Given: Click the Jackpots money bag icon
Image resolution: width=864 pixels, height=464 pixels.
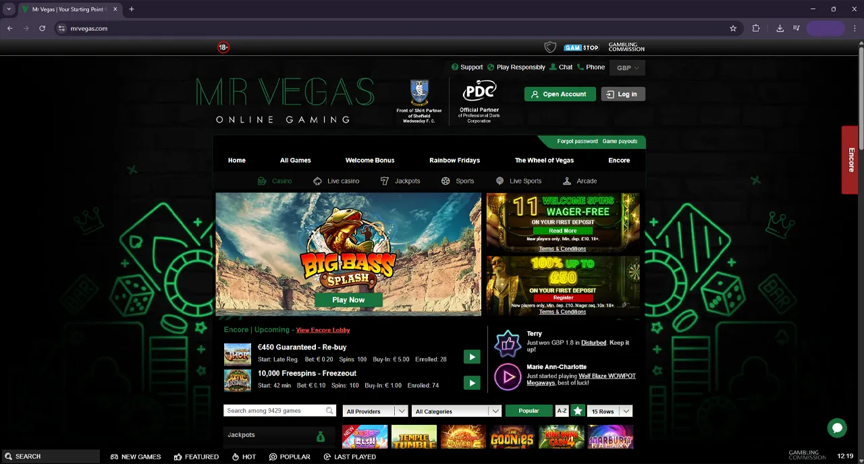Looking at the screenshot, I should point(321,436).
